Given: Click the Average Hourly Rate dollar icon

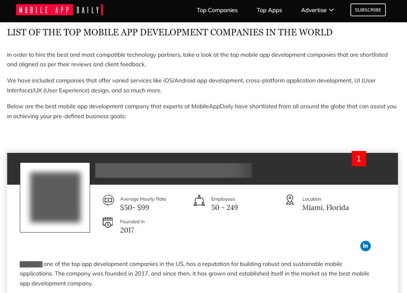Looking at the screenshot, I should tap(108, 200).
